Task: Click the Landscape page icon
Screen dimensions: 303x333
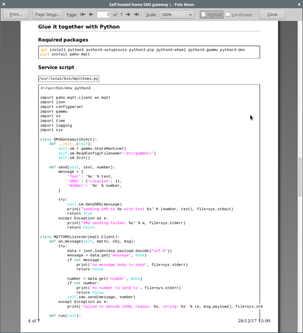Action: 228,14
